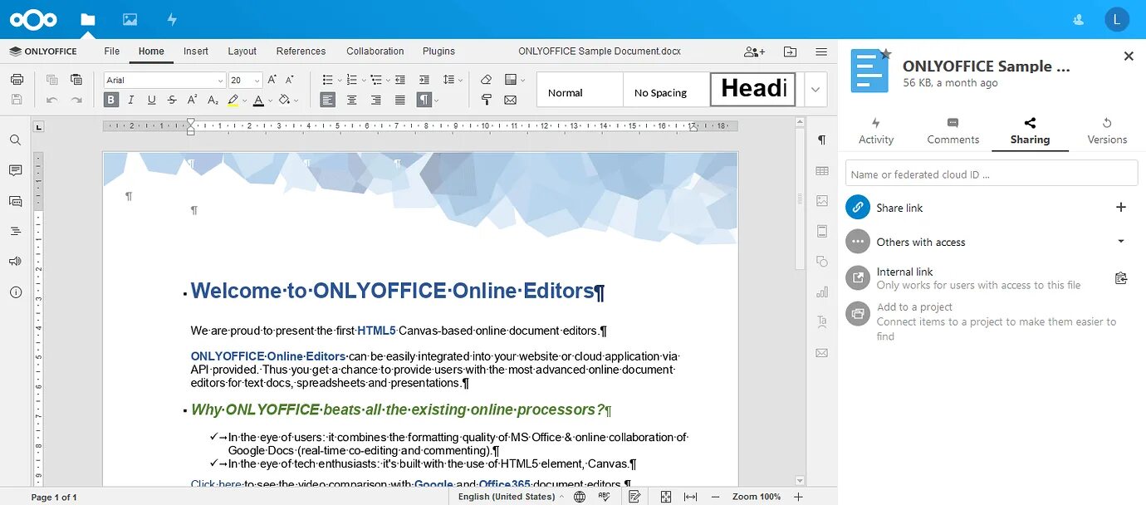Switch to the References tab
This screenshot has width=1146, height=505.
[301, 51]
